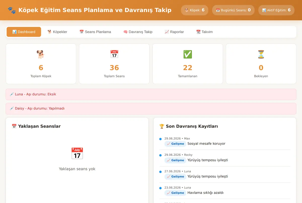
Task: Open the Davranış Takip tab
Action: pyautogui.click(x=138, y=32)
